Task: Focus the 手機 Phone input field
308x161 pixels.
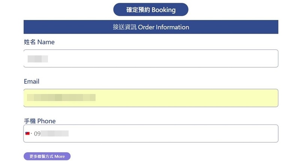Action: pyautogui.click(x=150, y=134)
